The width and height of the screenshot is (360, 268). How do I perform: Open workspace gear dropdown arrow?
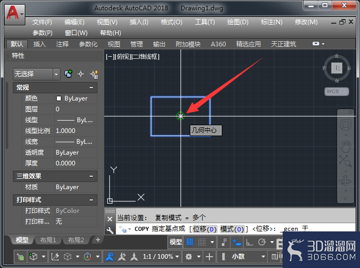199,257
